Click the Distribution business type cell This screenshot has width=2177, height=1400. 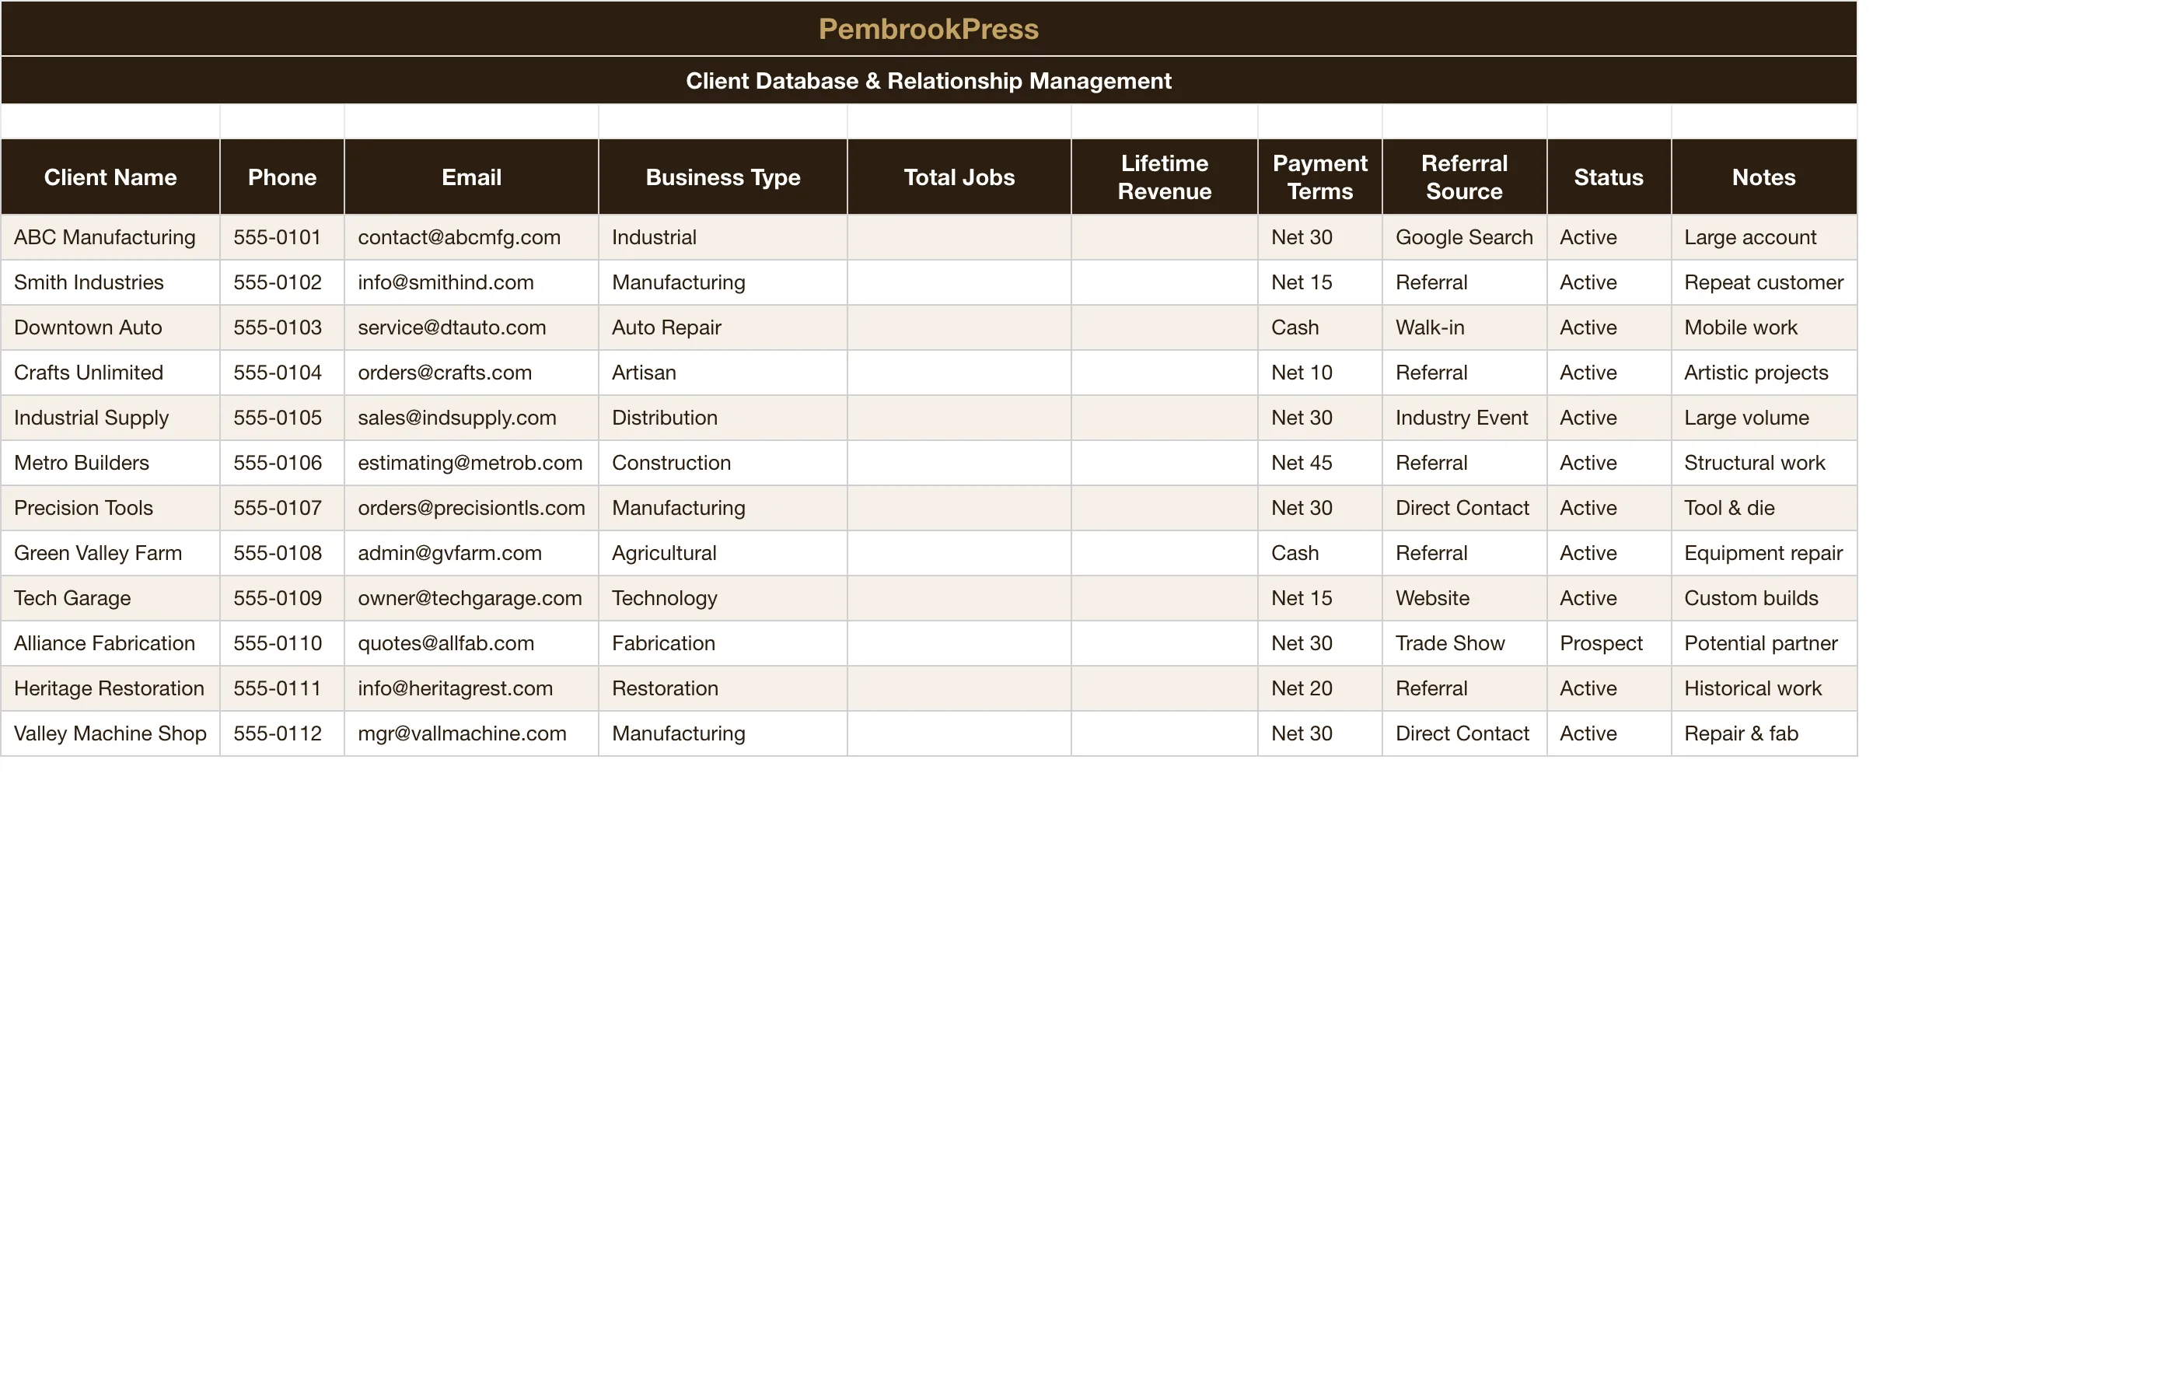coord(722,417)
